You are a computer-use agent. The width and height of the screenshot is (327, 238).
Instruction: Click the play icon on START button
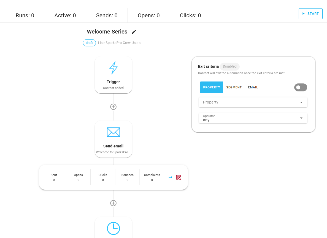(303, 13)
